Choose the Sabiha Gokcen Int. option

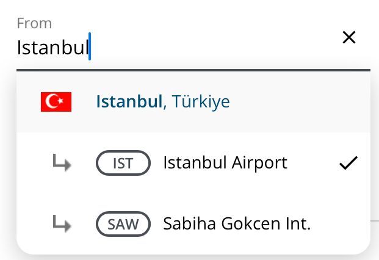[x=193, y=224]
